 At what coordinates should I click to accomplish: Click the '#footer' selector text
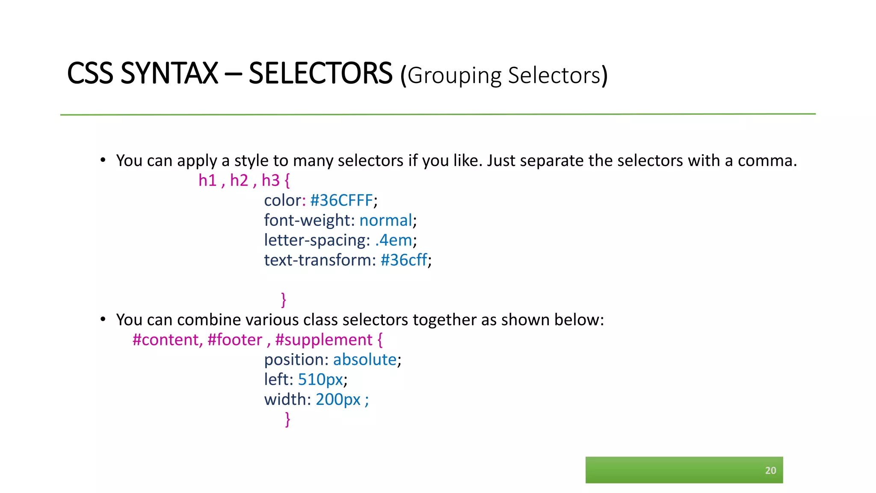[x=234, y=339]
